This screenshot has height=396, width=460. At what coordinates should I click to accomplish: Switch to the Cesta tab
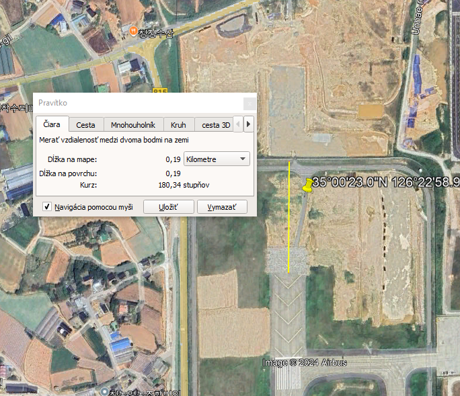coord(85,124)
